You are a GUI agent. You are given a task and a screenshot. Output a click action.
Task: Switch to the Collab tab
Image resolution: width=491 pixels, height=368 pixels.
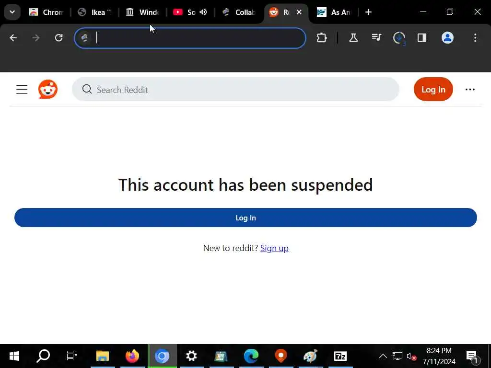[239, 12]
